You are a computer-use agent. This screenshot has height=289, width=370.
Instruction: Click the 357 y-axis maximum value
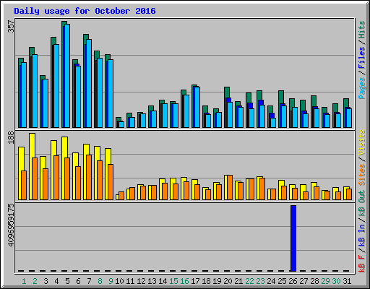coord(11,26)
